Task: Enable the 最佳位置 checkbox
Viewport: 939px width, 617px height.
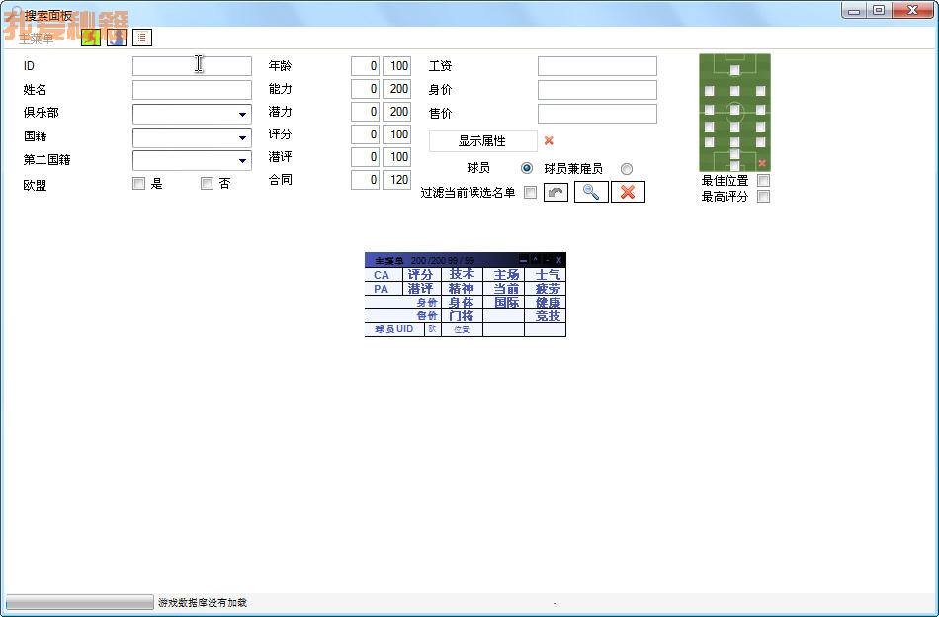Action: pyautogui.click(x=763, y=181)
